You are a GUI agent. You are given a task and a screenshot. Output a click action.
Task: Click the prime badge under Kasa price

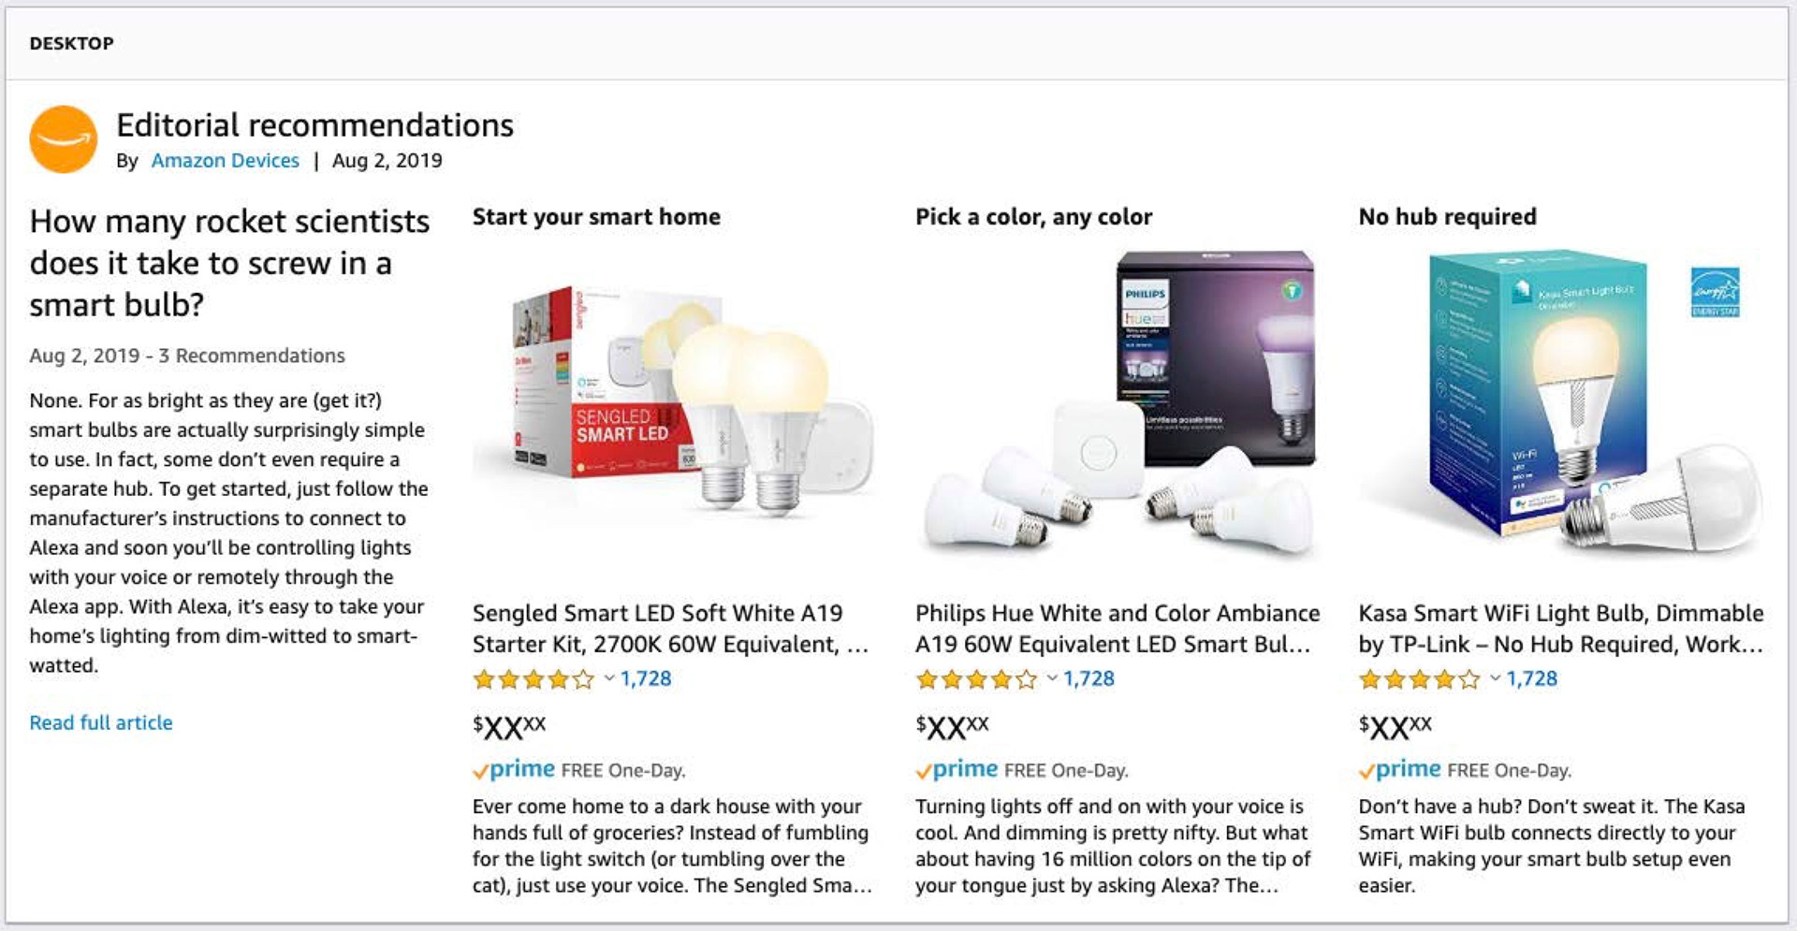click(x=1400, y=770)
